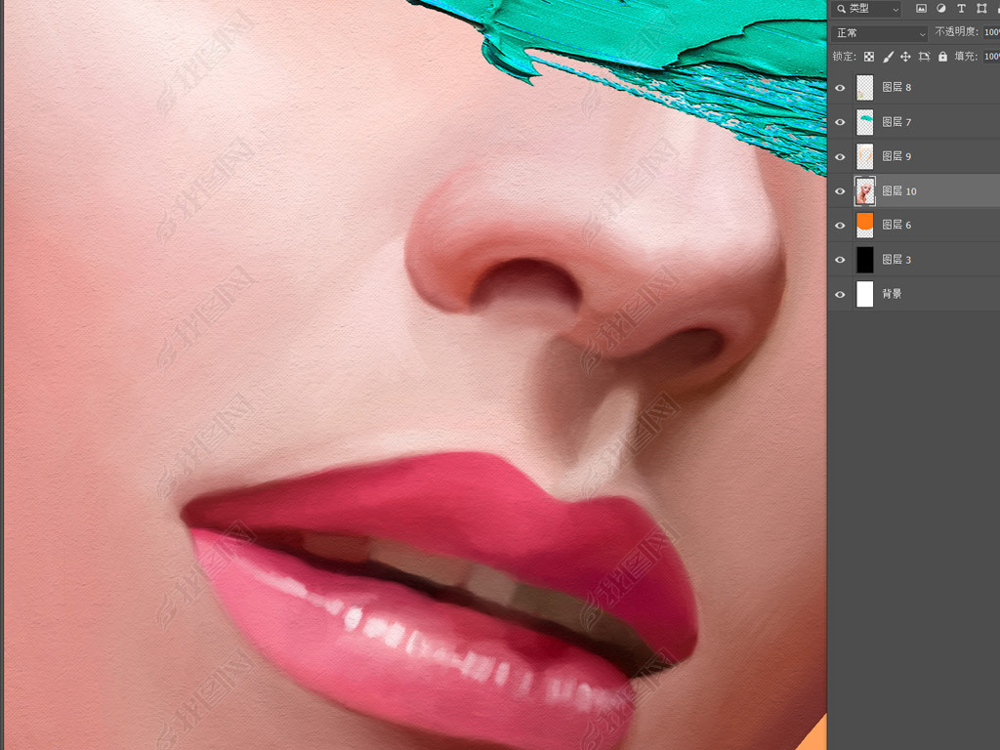Click the orange 图层 6 thumbnail

tap(864, 225)
